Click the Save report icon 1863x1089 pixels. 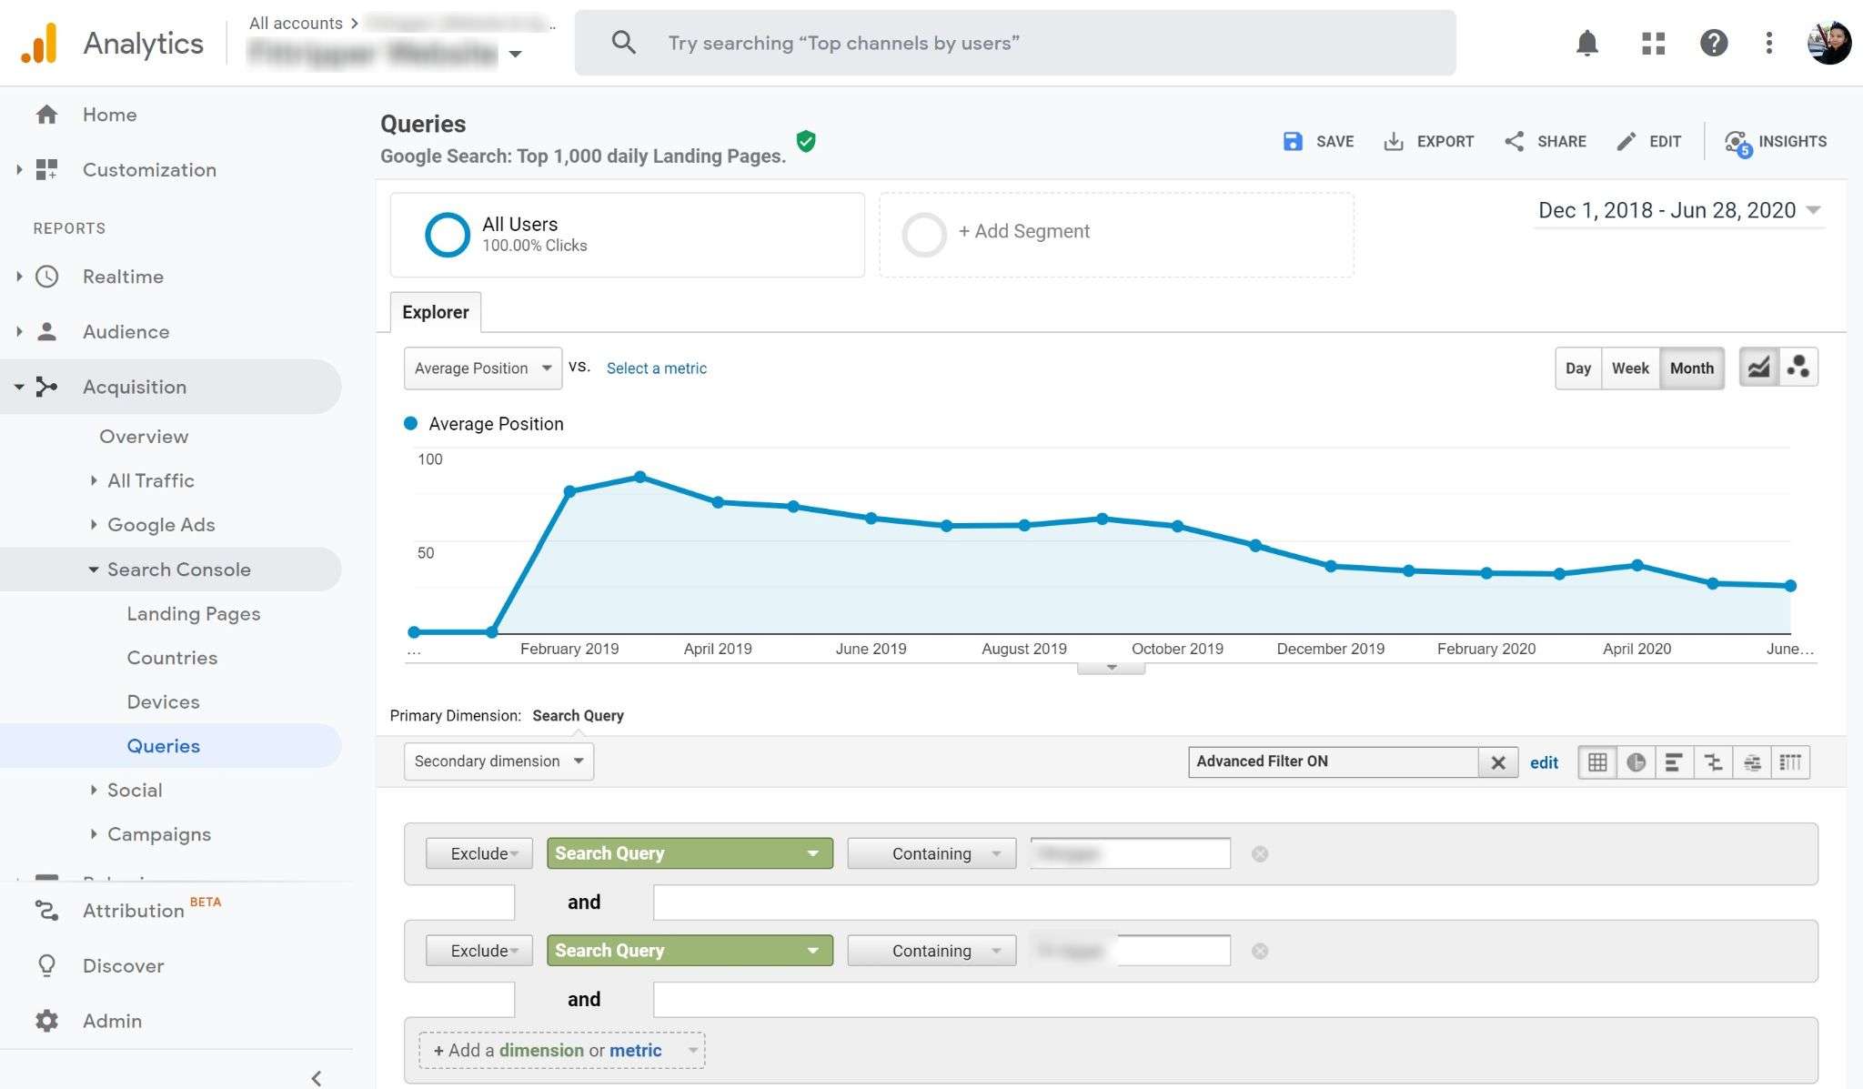click(1292, 140)
